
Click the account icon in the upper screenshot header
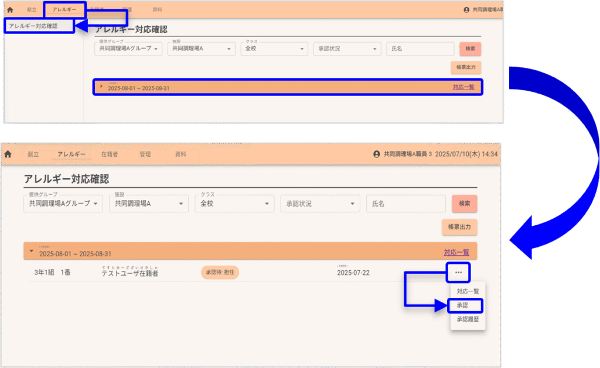[466, 10]
